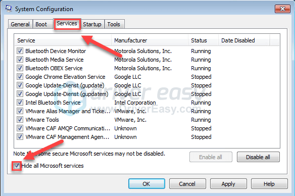Click Unknown manufacturer for VMware CAF AMQP
Viewport: 295px width, 196px height.
click(125, 128)
